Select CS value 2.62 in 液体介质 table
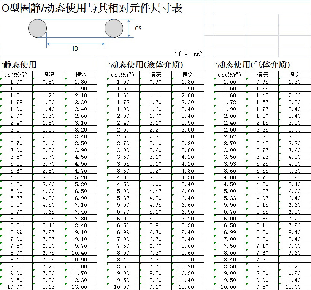This screenshot has width=311, height=290. pos(123,136)
